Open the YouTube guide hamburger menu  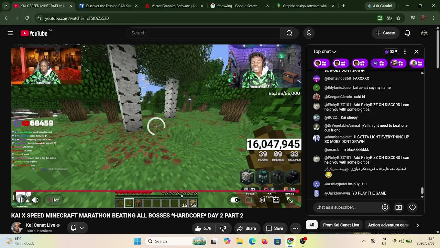click(x=10, y=33)
